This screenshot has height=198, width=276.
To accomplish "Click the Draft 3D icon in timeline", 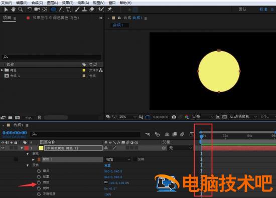I will (x=157, y=134).
